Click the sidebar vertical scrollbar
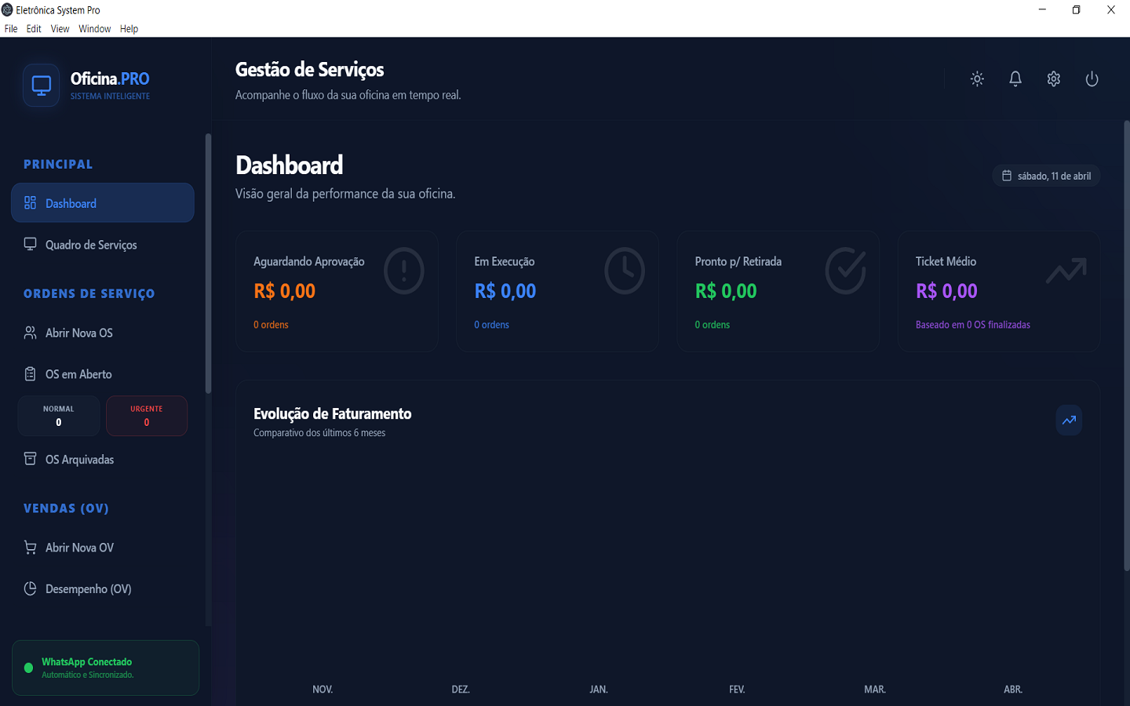 208,263
